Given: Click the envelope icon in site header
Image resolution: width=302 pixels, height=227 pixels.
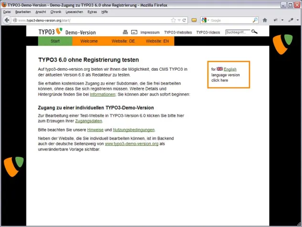Looking at the screenshot, I should point(134,32).
